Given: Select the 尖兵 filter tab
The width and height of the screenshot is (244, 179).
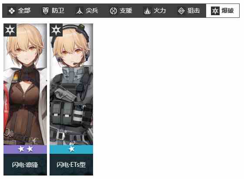Looking at the screenshot, I should coord(87,11).
